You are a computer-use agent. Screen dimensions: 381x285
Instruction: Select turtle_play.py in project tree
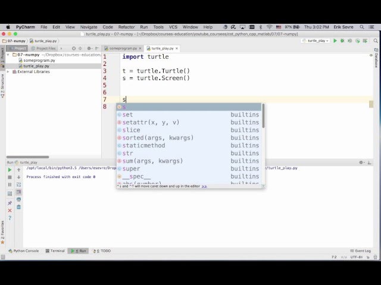[36, 66]
